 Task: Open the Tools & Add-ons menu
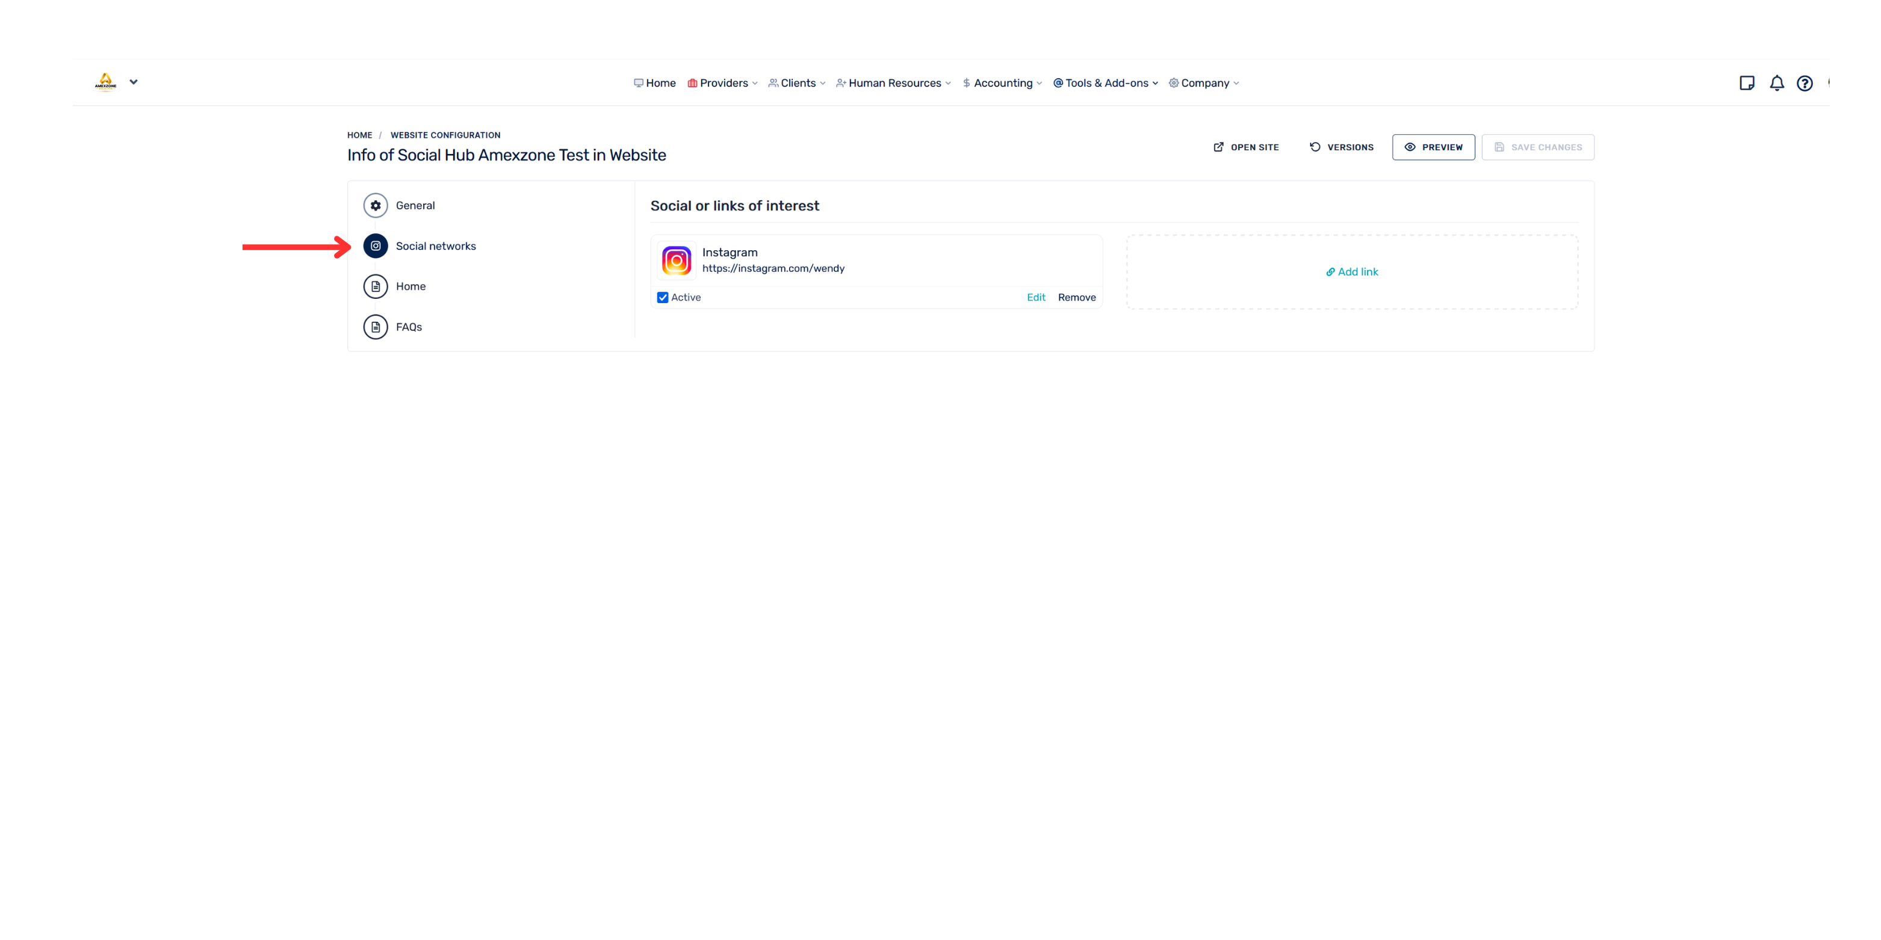point(1106,83)
